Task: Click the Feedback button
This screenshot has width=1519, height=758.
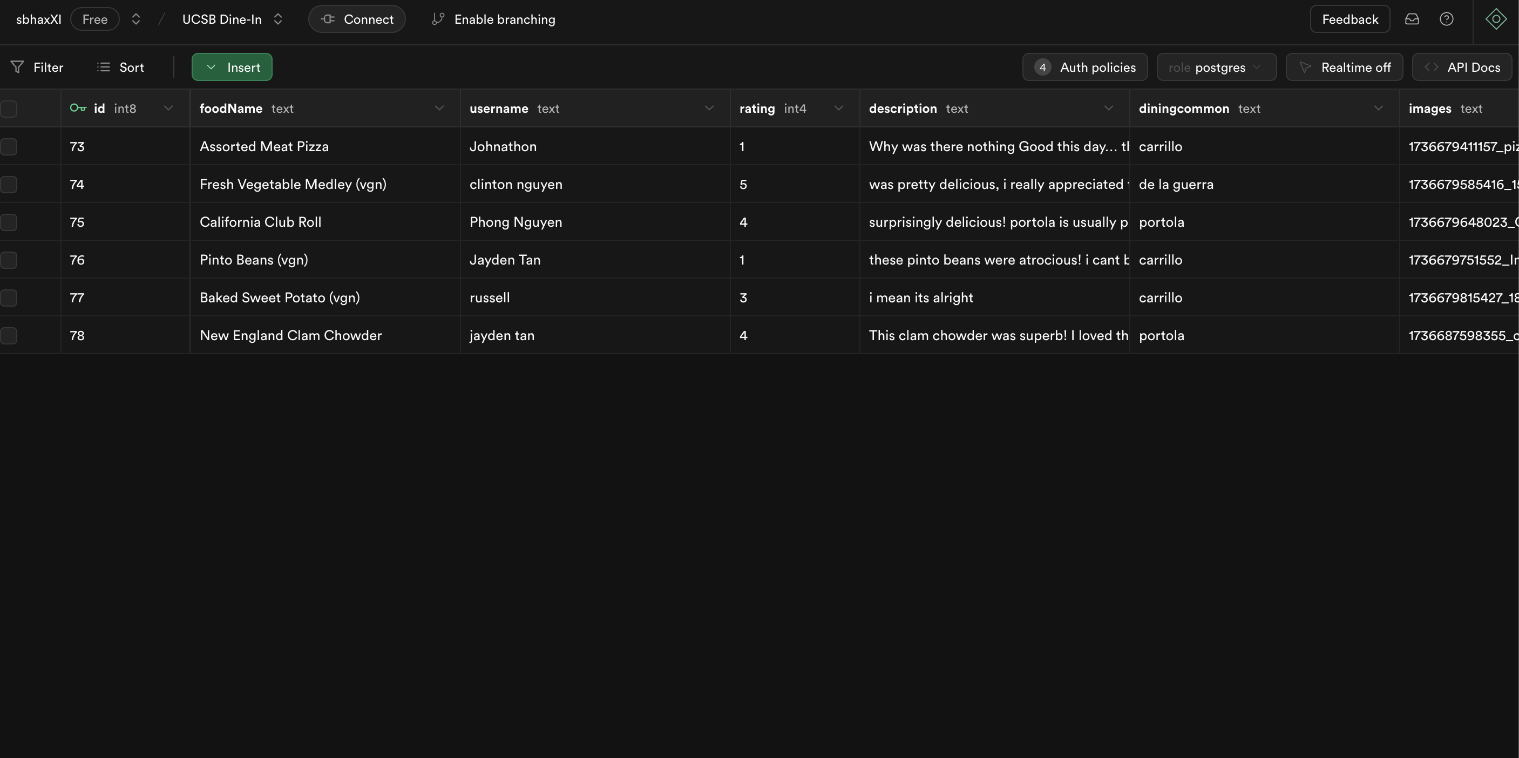Action: (1349, 19)
